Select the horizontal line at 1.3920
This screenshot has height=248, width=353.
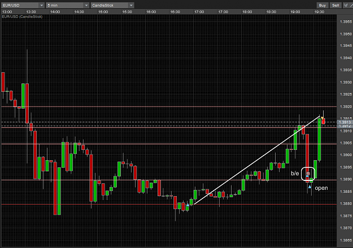click(169, 107)
